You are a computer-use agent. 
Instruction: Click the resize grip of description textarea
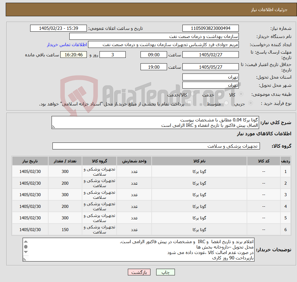pyautogui.click(x=53, y=127)
